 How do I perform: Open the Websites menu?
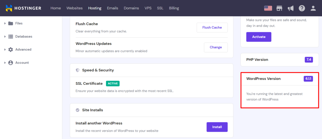tap(75, 8)
